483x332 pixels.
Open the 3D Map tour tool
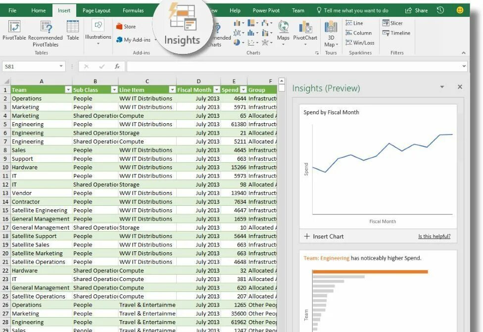tap(331, 34)
